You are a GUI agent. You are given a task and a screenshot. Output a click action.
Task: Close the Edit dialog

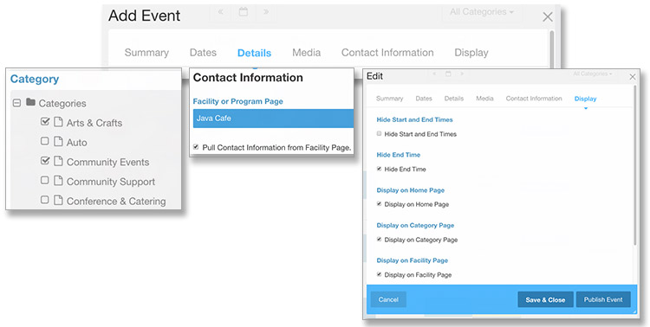pyautogui.click(x=632, y=77)
